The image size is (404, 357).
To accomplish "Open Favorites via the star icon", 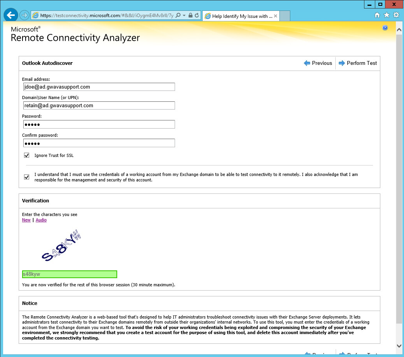I will (387, 15).
